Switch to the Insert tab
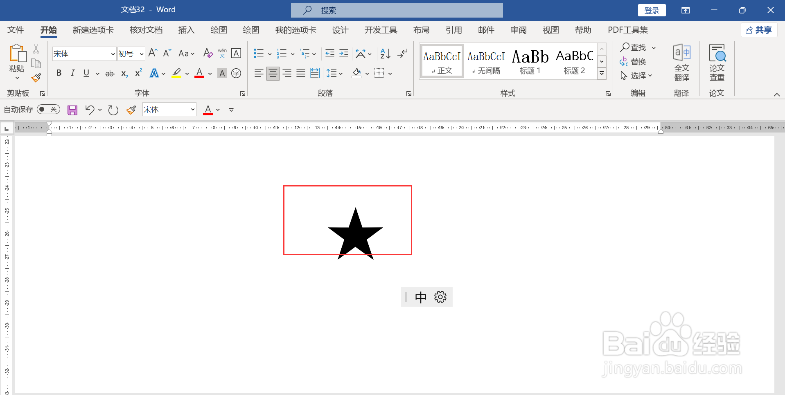785x395 pixels. [186, 30]
